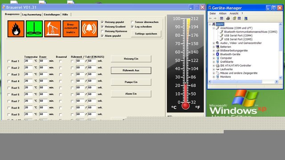285x160 pixels.
Task: Click the orange flame heating icon
Action: pos(16,29)
